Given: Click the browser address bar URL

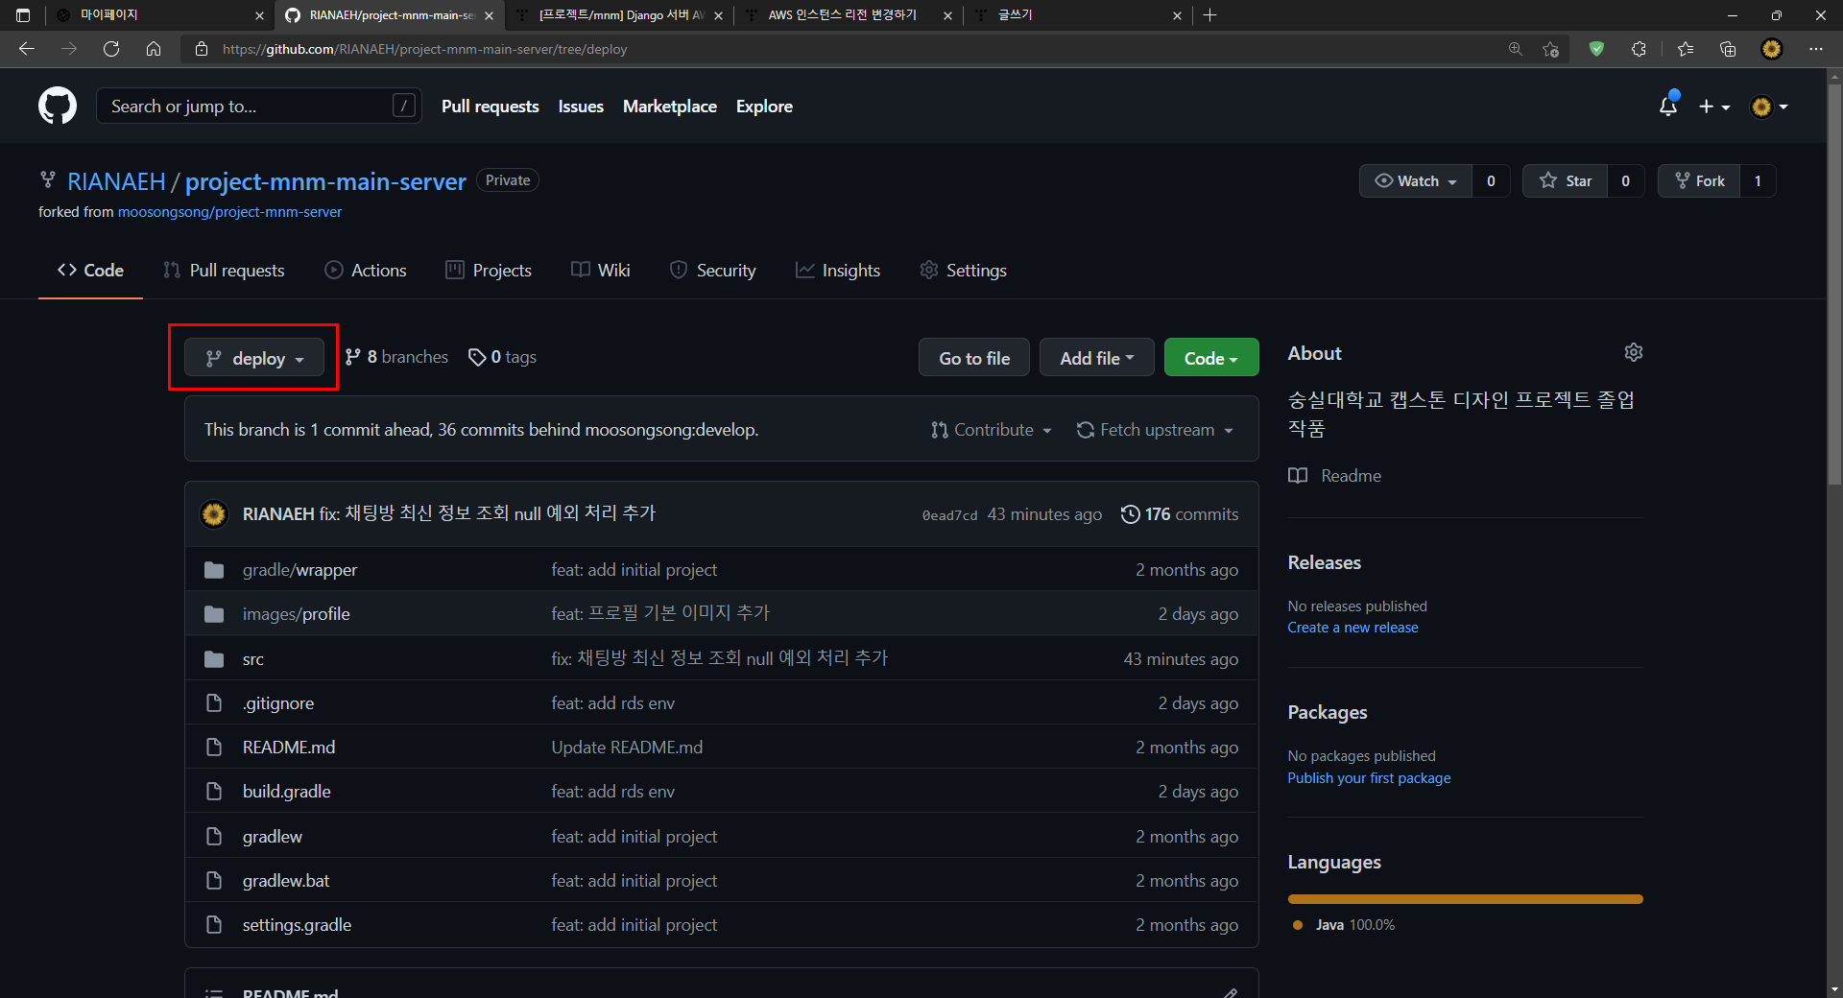Looking at the screenshot, I should click(424, 49).
